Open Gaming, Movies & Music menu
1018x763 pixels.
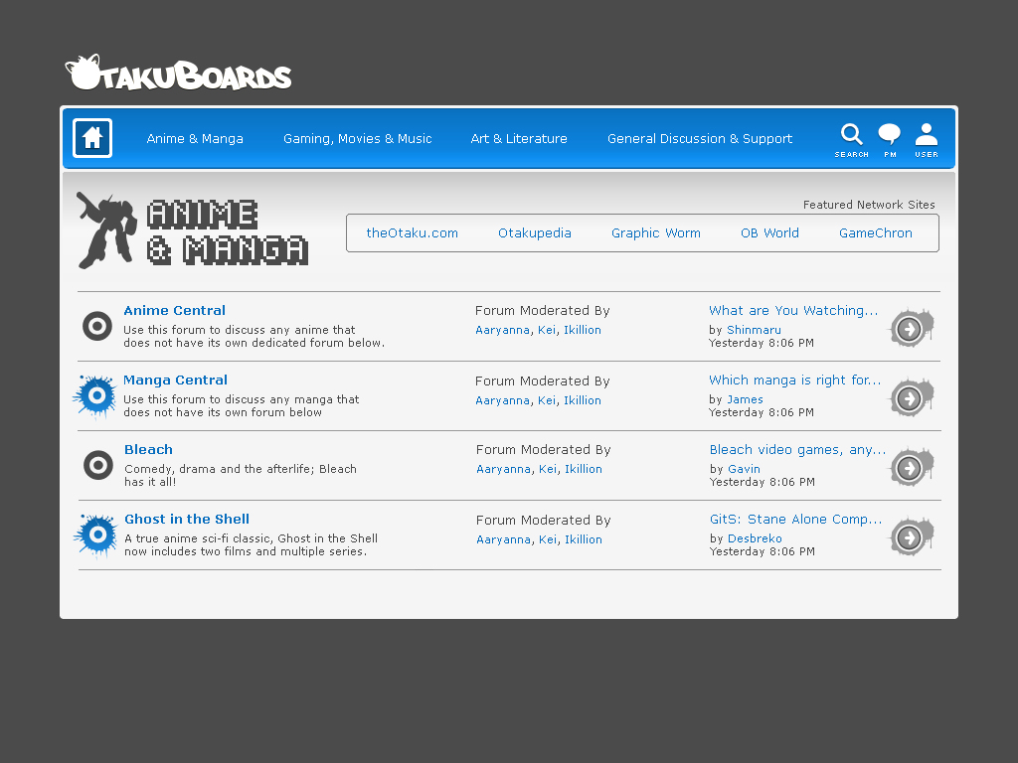[x=358, y=139]
